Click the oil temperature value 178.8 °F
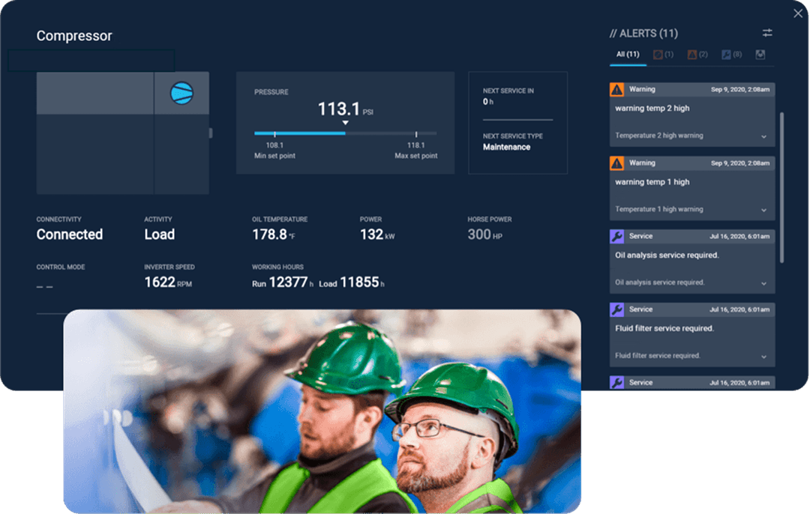This screenshot has width=810, height=514. [x=274, y=235]
